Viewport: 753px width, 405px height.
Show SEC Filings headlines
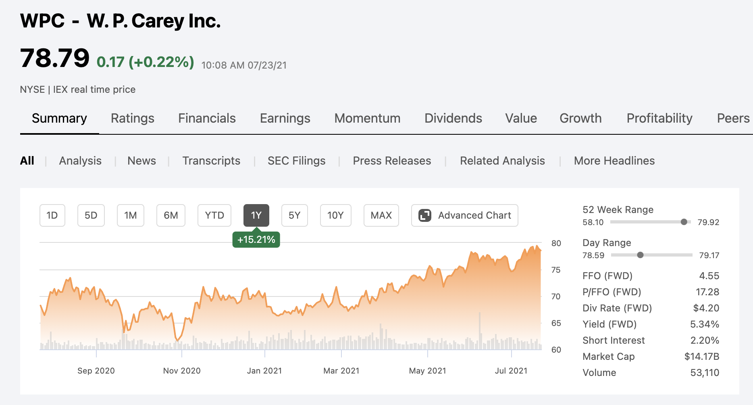[296, 161]
